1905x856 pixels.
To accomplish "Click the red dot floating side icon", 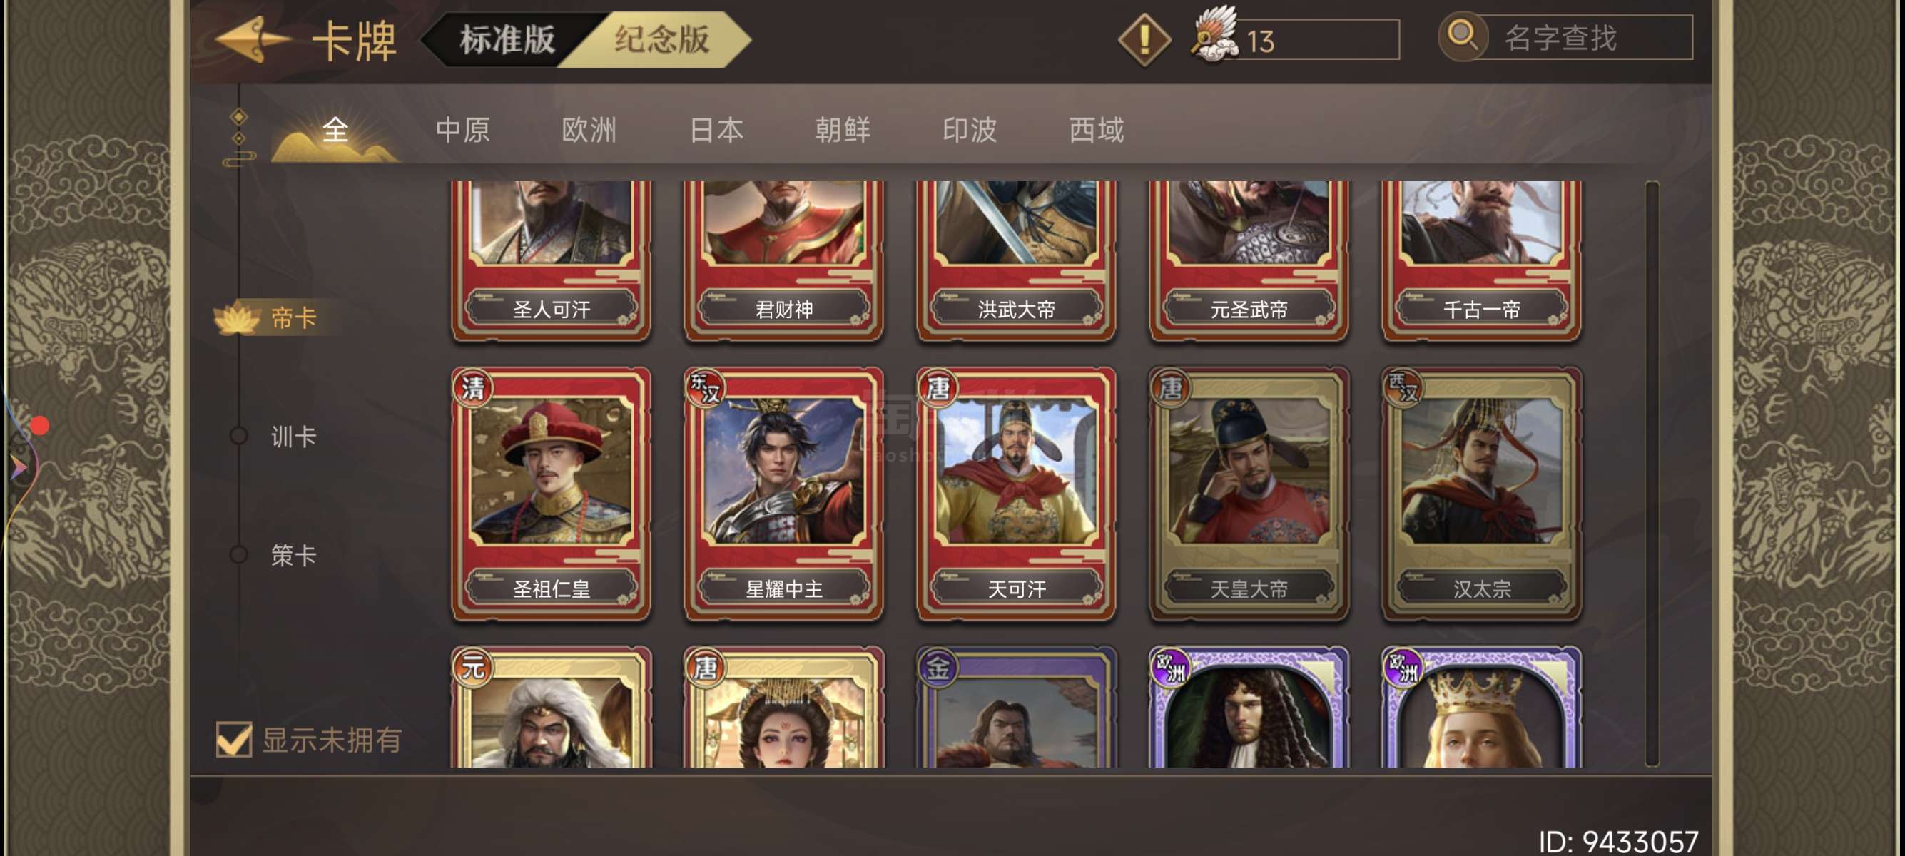I will click(x=39, y=425).
